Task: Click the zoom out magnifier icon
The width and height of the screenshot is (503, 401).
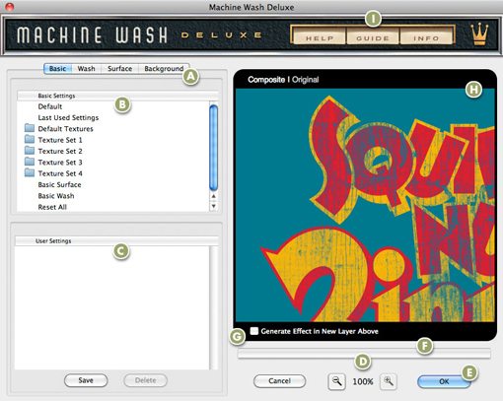Action: click(336, 381)
